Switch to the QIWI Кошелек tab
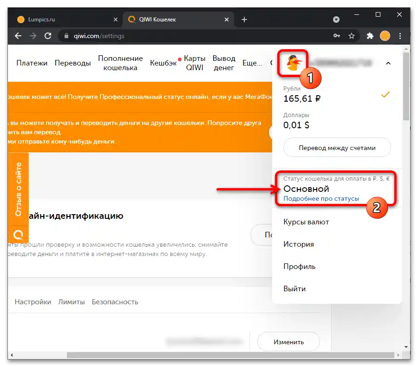The width and height of the screenshot is (418, 367). [178, 20]
